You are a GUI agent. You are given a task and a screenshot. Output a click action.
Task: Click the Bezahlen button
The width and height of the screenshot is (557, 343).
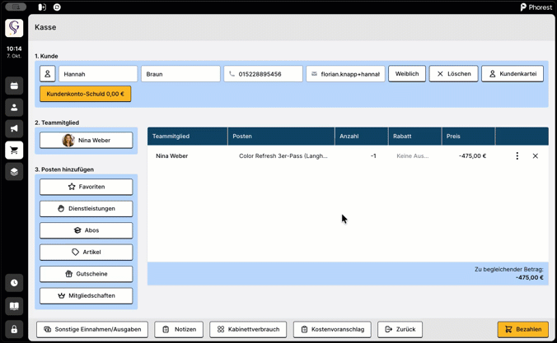coord(522,329)
